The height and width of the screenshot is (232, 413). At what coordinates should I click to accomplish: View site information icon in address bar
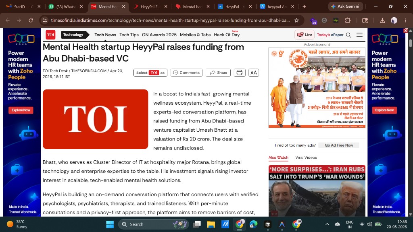45,21
